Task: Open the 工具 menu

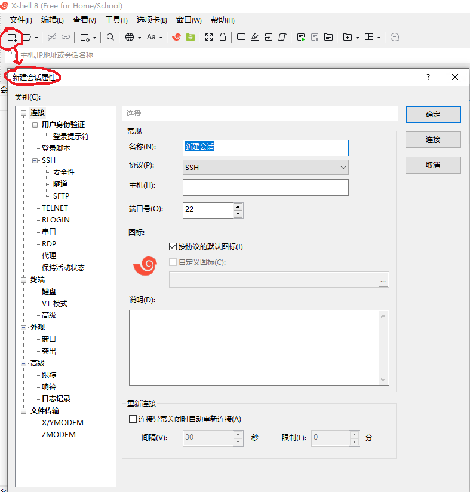Action: 116,20
